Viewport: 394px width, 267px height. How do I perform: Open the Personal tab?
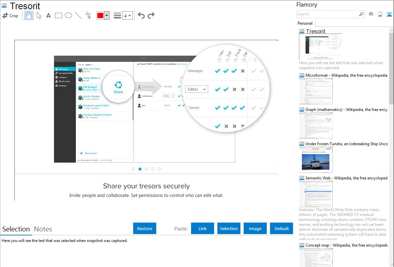[x=305, y=23]
